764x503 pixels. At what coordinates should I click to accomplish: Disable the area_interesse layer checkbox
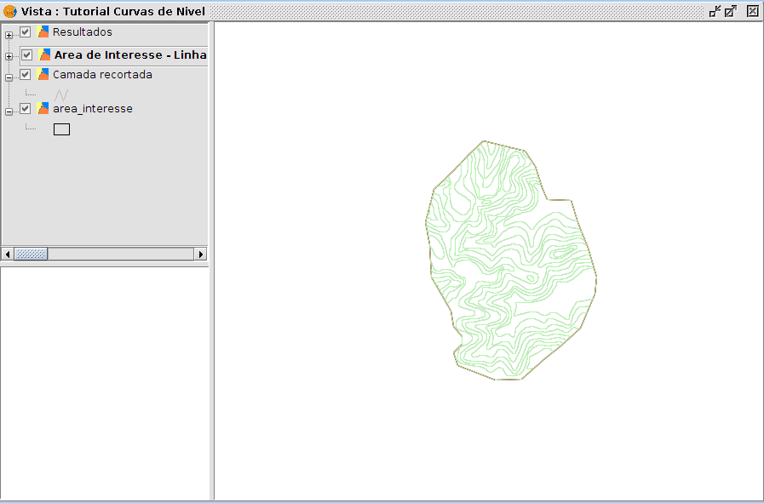26,109
